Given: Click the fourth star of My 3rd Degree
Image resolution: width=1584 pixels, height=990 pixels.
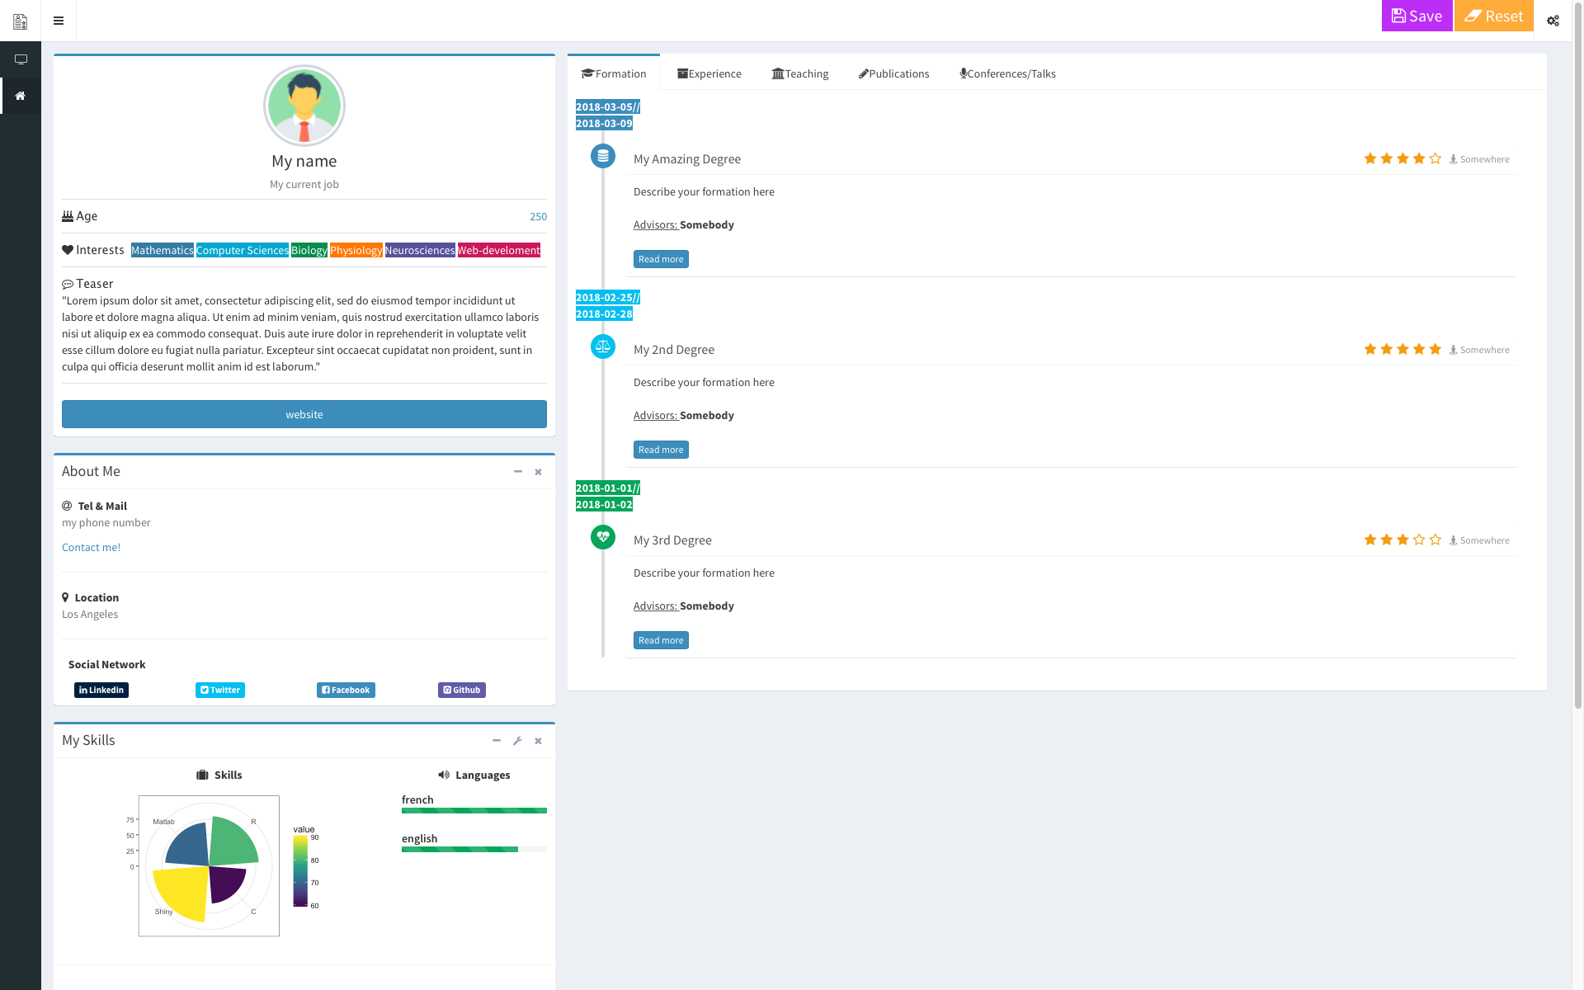Looking at the screenshot, I should [1419, 540].
